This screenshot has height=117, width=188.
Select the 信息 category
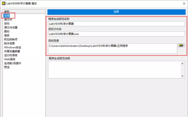[x=7, y=16]
